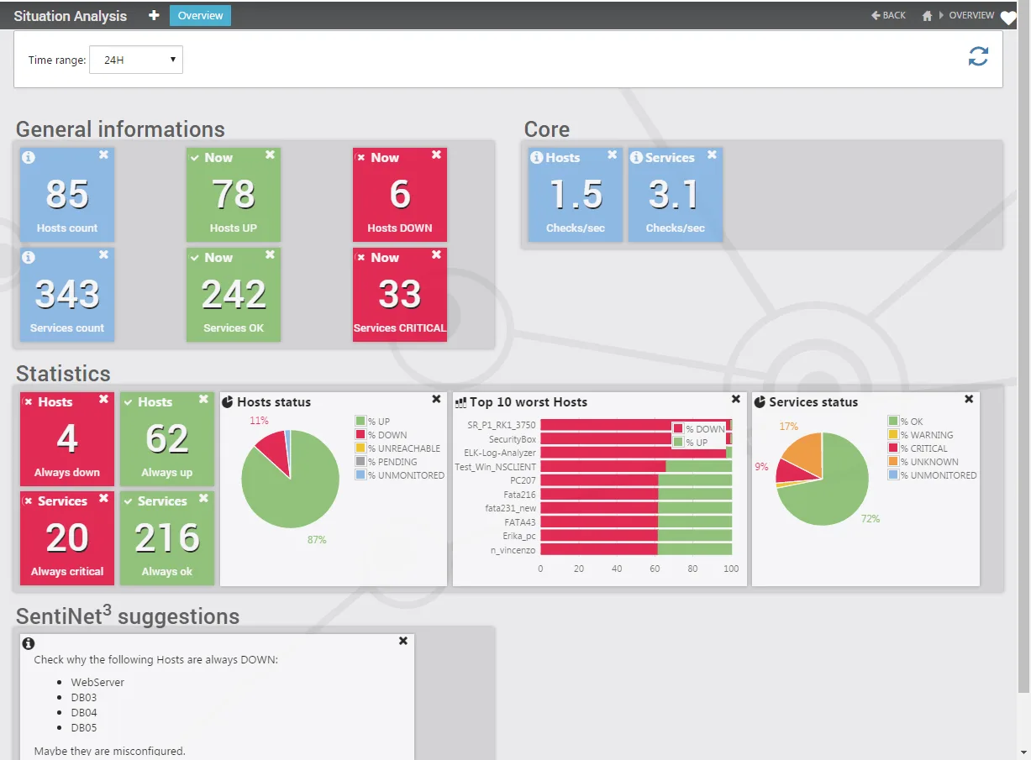Screen dimensions: 1031x760
Task: Click the white heart favorite icon
Action: tap(1008, 18)
